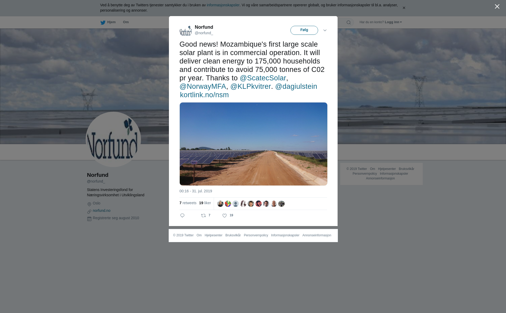Image resolution: width=506 pixels, height=313 pixels.
Task: Open kortlink.no/nsm link
Action: click(204, 95)
